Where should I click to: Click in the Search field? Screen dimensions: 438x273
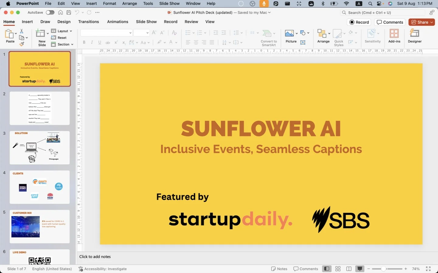pos(382,12)
